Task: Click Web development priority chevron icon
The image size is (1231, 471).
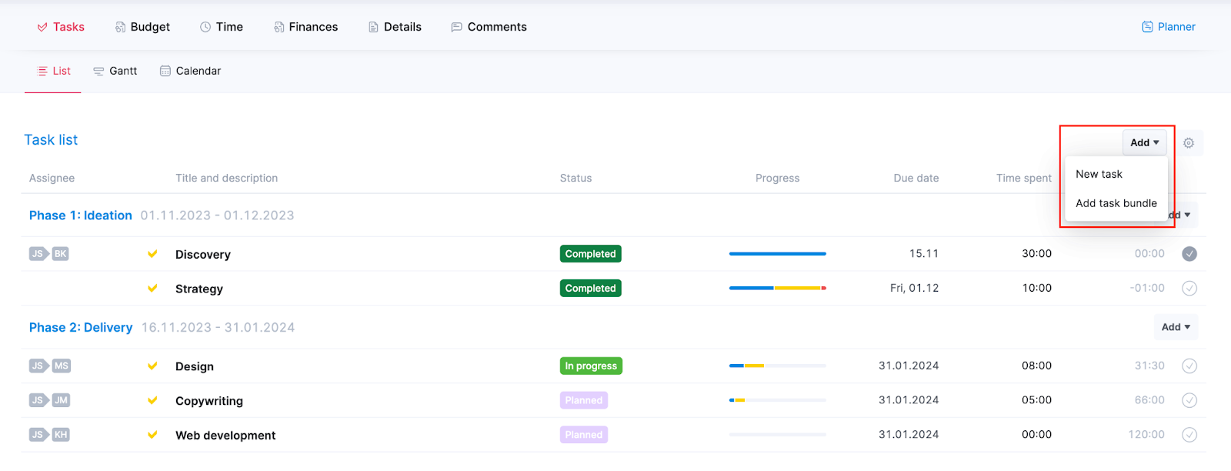Action: (x=152, y=435)
